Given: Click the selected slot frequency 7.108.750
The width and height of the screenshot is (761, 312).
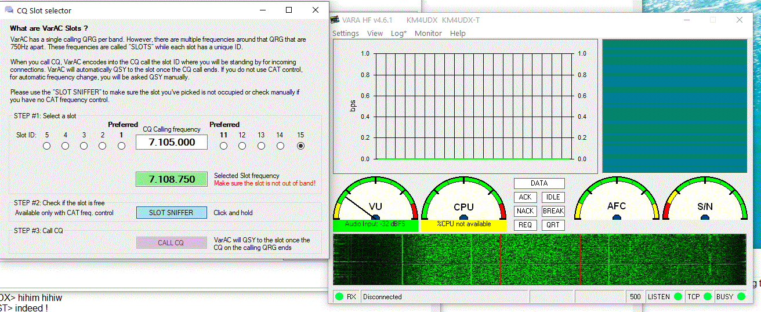Looking at the screenshot, I should 172,179.
